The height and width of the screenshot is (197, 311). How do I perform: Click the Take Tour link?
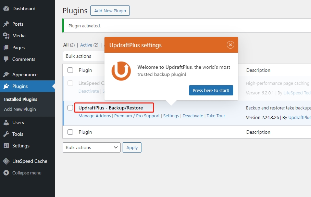pos(216,116)
